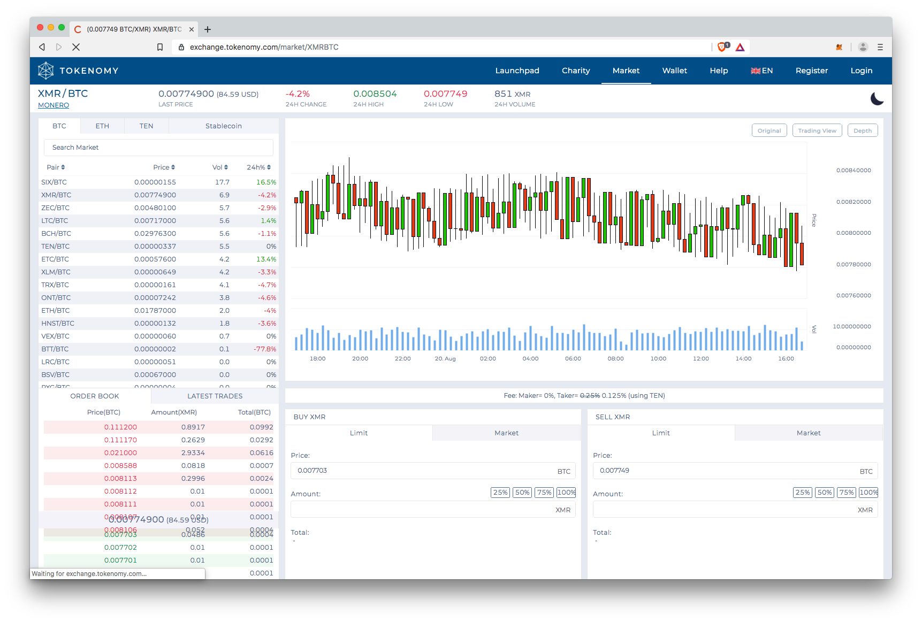Image resolution: width=922 pixels, height=622 pixels.
Task: Set buy amount to 75%
Action: 544,493
